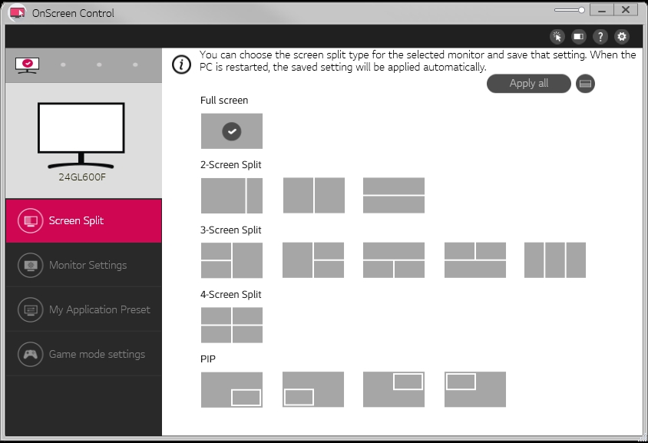The height and width of the screenshot is (443, 648).
Task: Click the Full screen section heading
Action: click(x=224, y=101)
